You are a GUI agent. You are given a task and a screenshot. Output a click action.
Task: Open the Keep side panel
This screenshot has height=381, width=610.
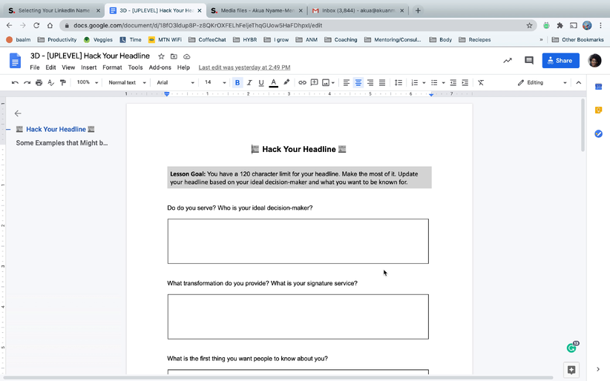pos(598,110)
